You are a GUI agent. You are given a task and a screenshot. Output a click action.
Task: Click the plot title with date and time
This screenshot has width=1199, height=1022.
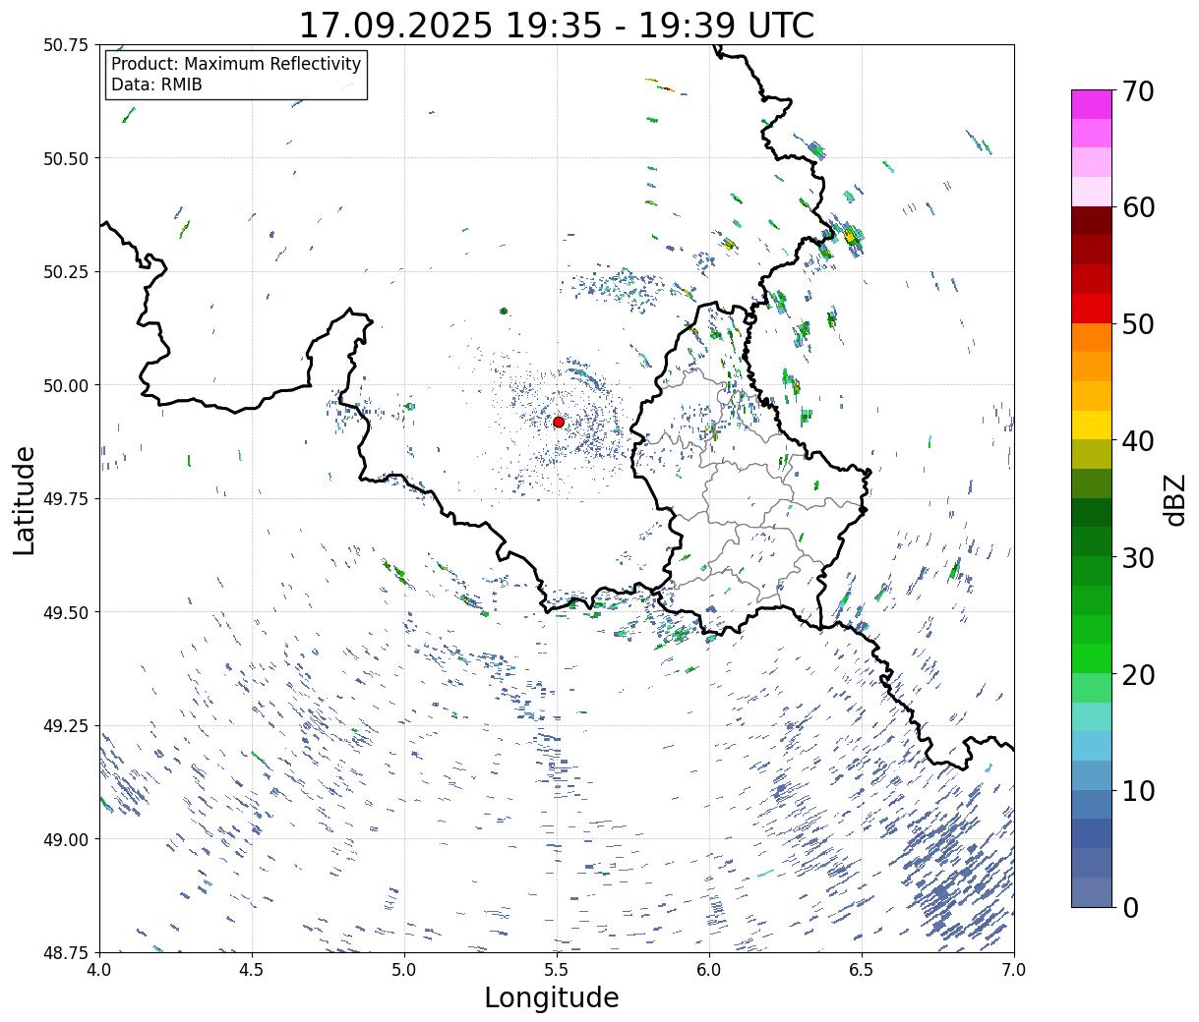coord(556,25)
